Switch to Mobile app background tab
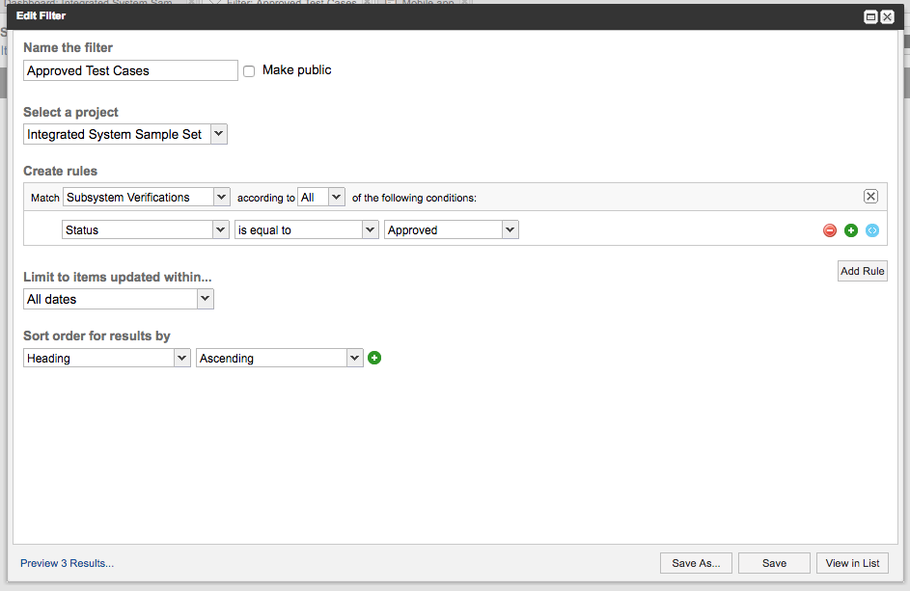The image size is (910, 591). 427,2
